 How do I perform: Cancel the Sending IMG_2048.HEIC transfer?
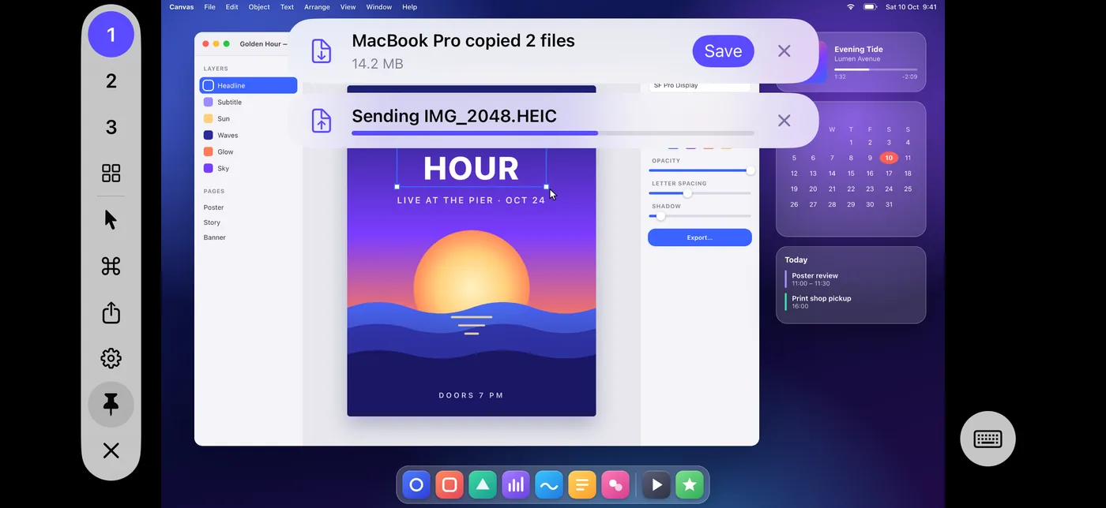[x=784, y=121]
